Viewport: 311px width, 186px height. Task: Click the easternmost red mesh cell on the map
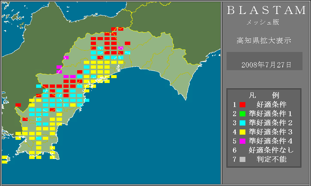(128, 43)
